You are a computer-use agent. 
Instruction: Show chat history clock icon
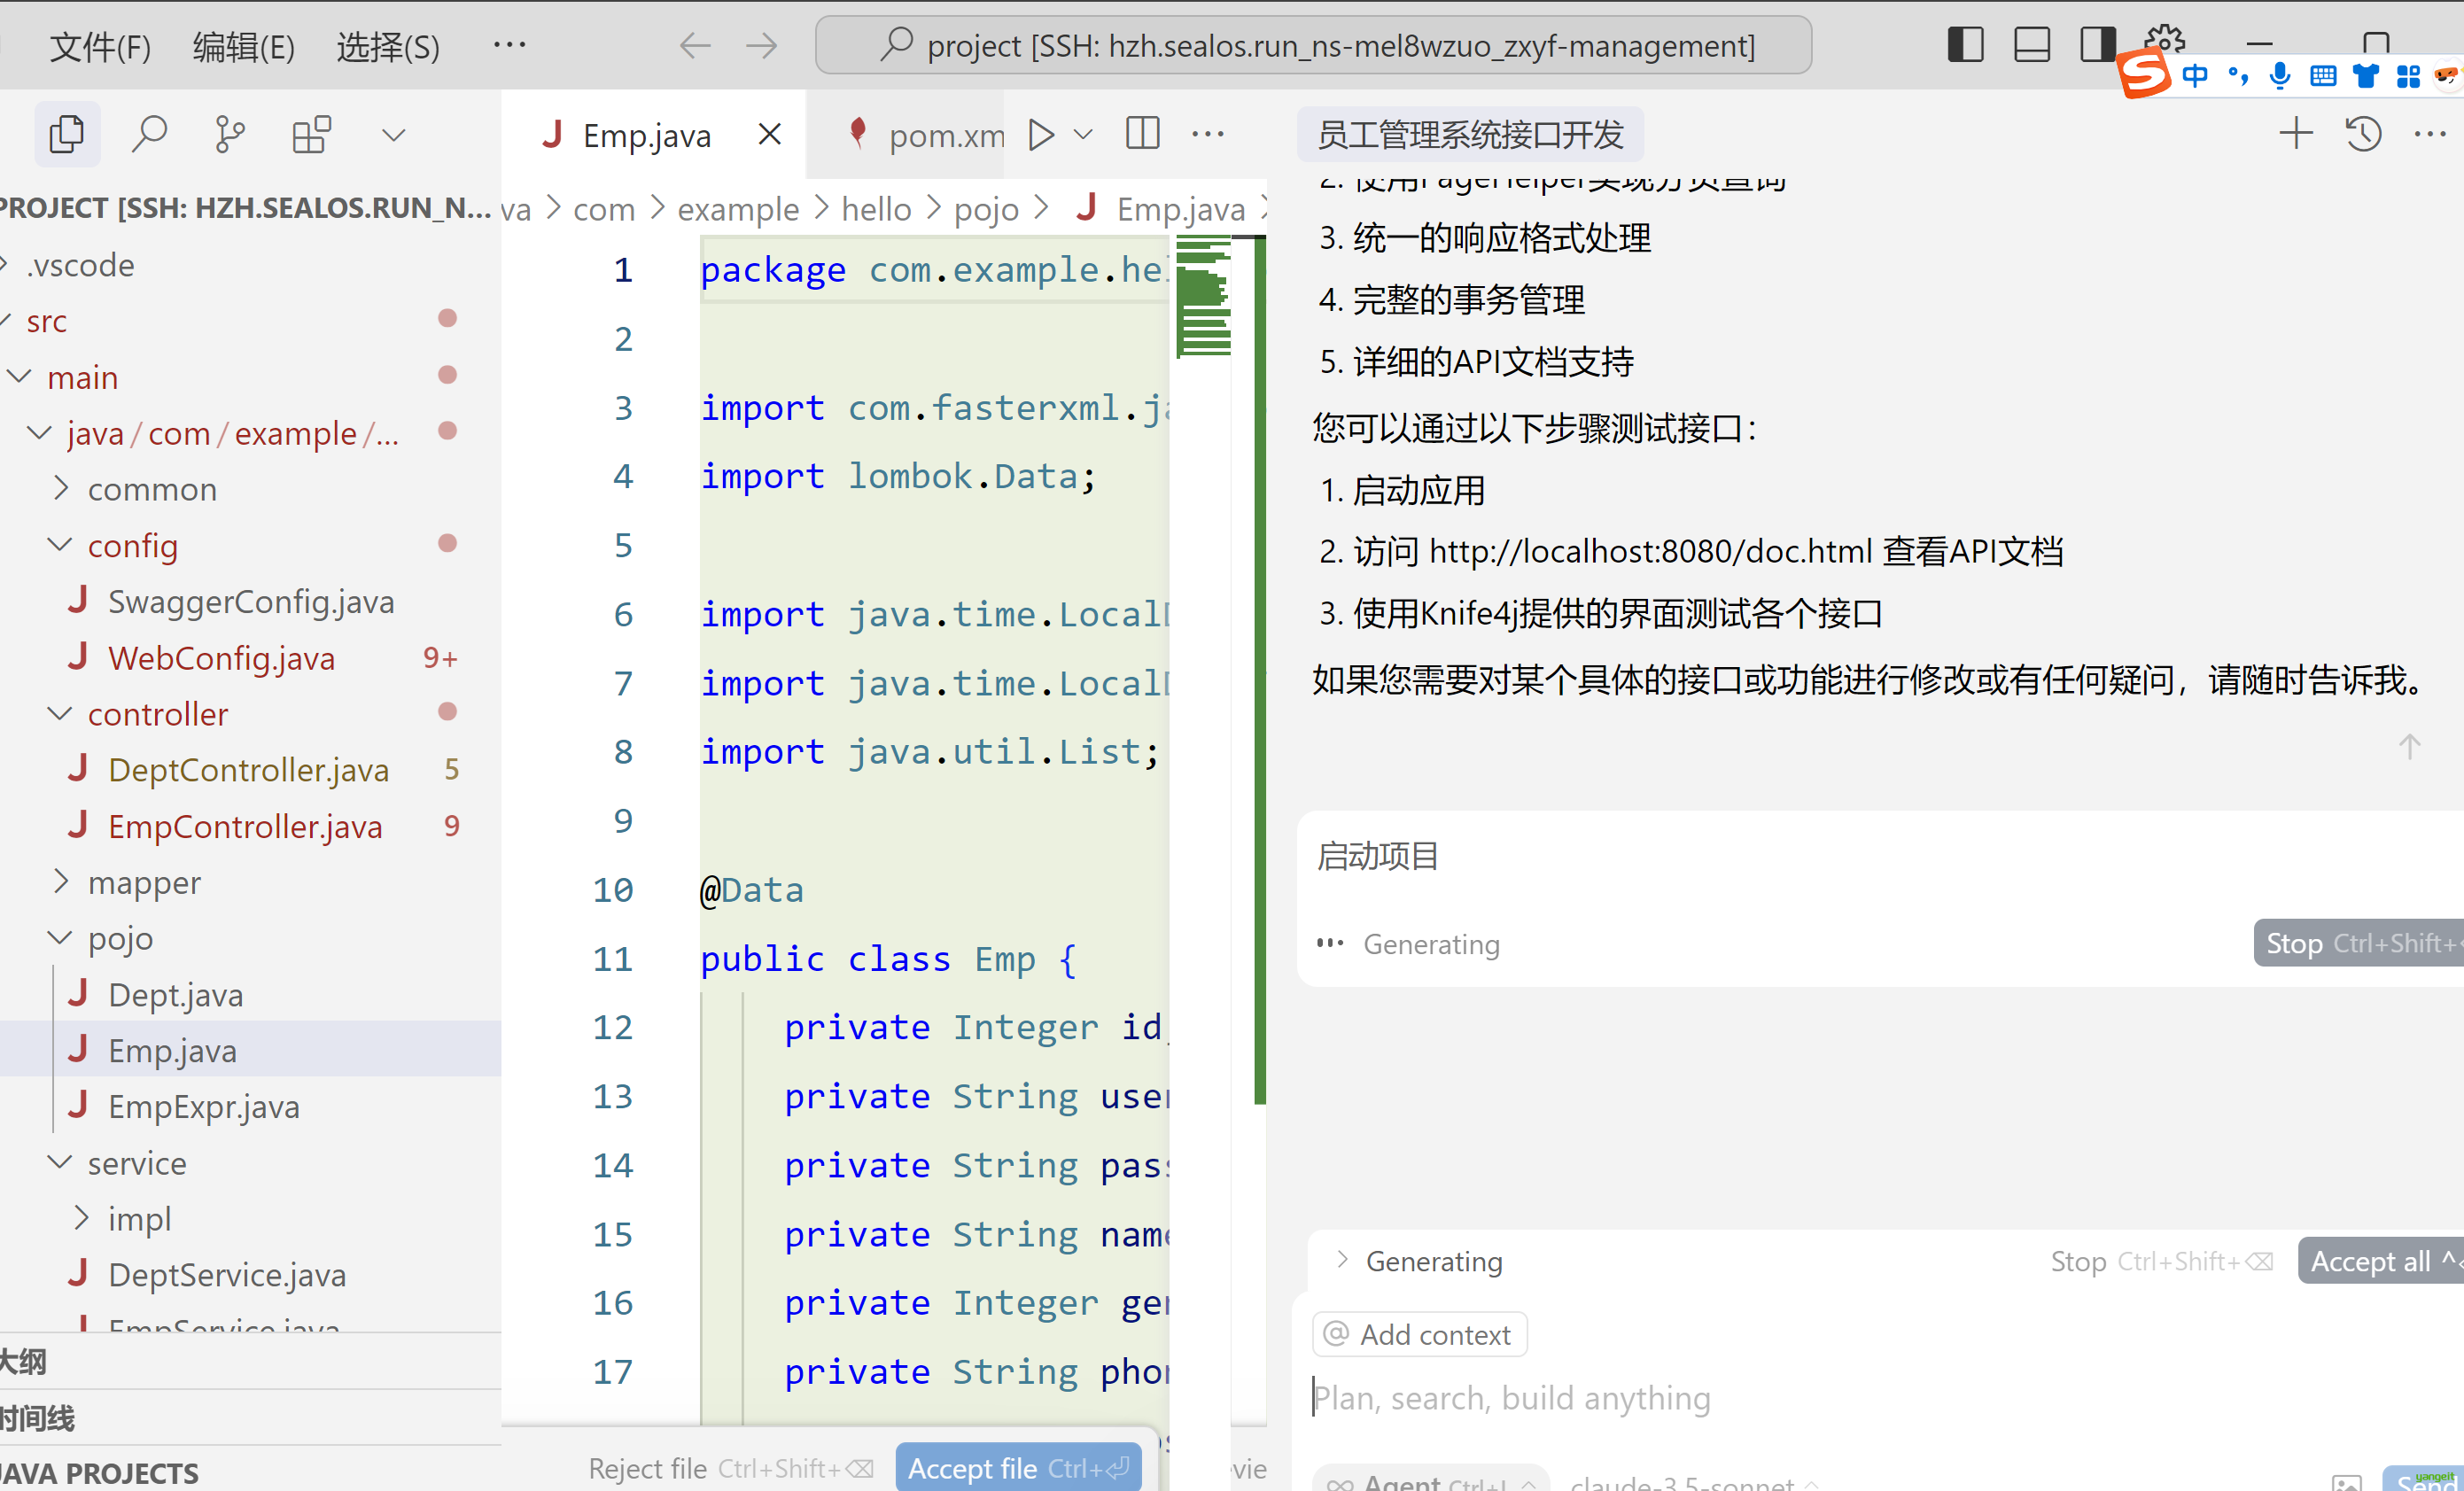coord(2363,134)
